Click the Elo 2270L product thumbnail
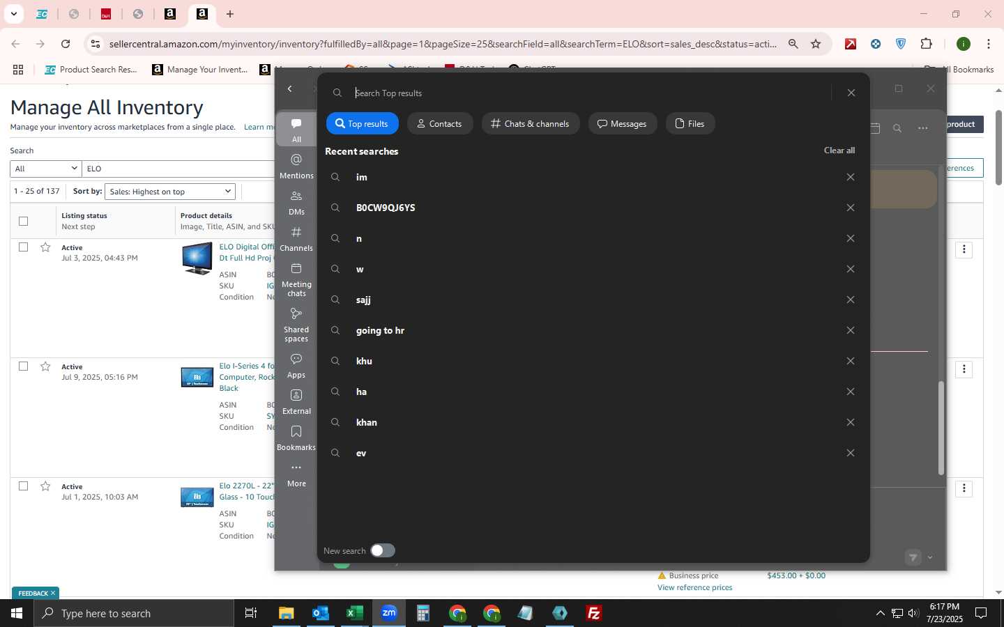 (x=197, y=497)
